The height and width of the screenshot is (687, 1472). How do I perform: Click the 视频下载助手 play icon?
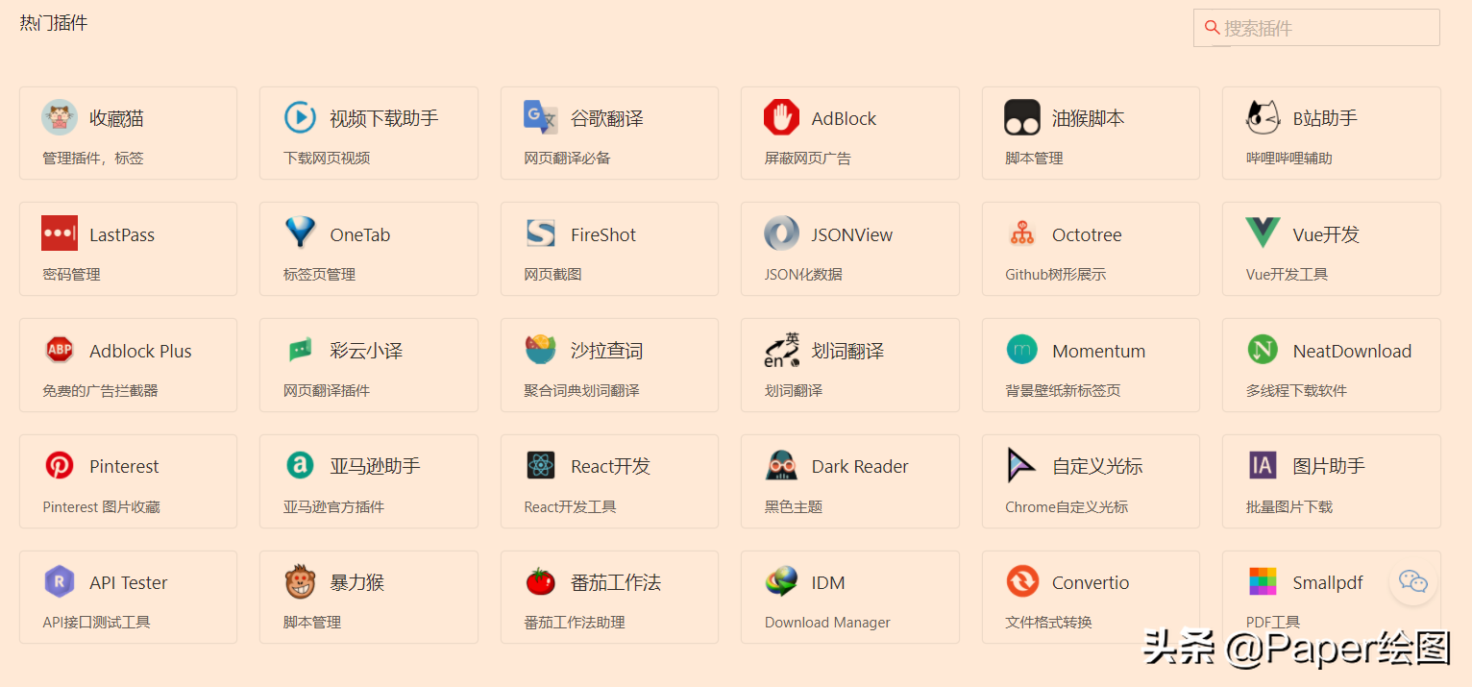coord(301,118)
